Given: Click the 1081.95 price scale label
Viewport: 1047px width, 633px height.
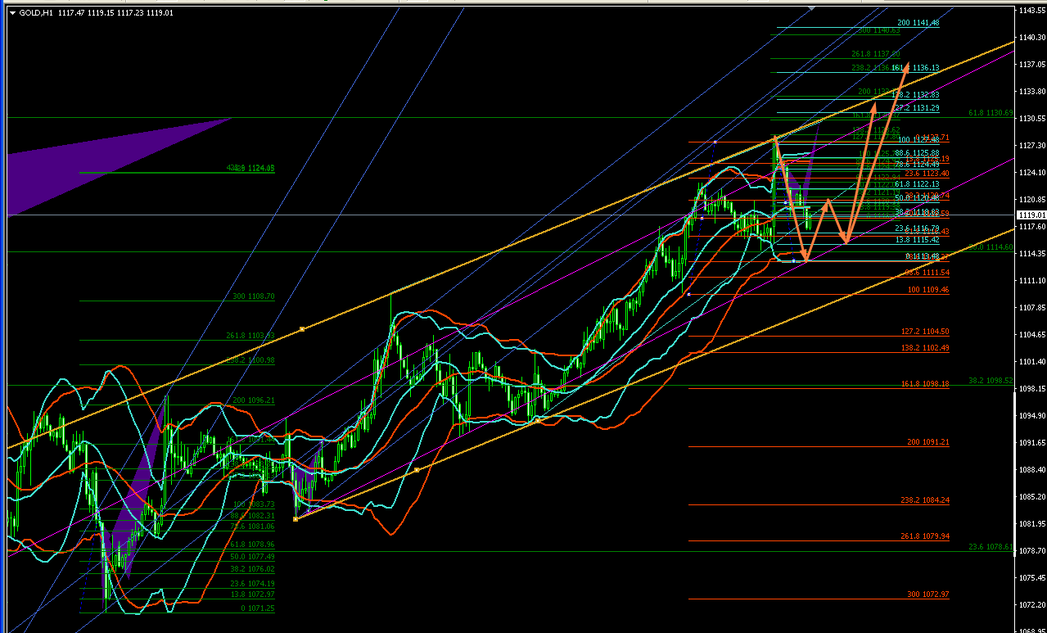Looking at the screenshot, I should 1031,523.
